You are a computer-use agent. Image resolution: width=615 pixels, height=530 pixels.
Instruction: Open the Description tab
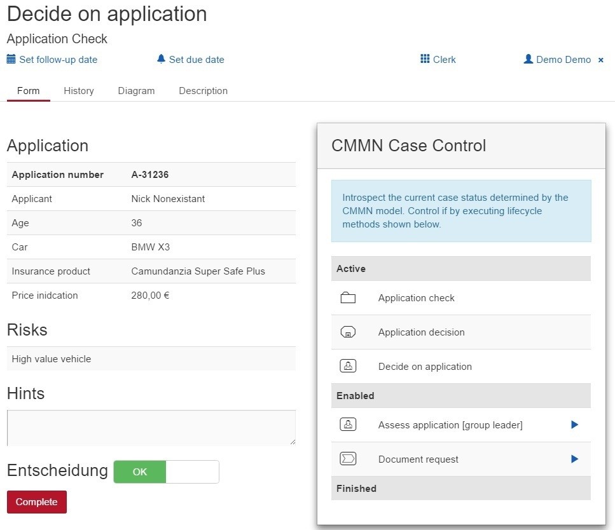(203, 91)
